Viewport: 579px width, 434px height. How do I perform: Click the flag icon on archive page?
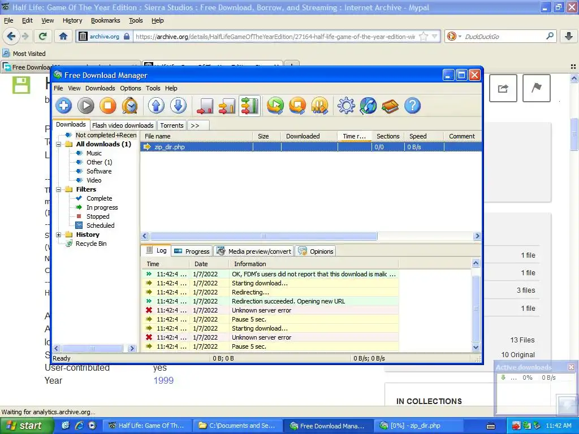point(537,88)
